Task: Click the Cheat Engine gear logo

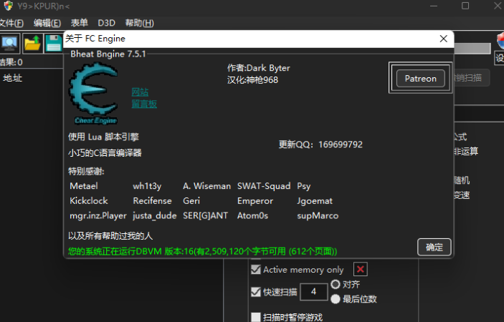Action: coord(93,93)
